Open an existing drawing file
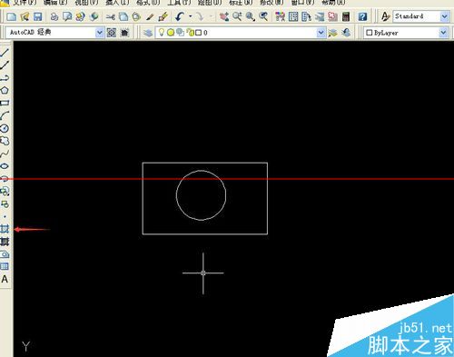 pyautogui.click(x=25, y=16)
